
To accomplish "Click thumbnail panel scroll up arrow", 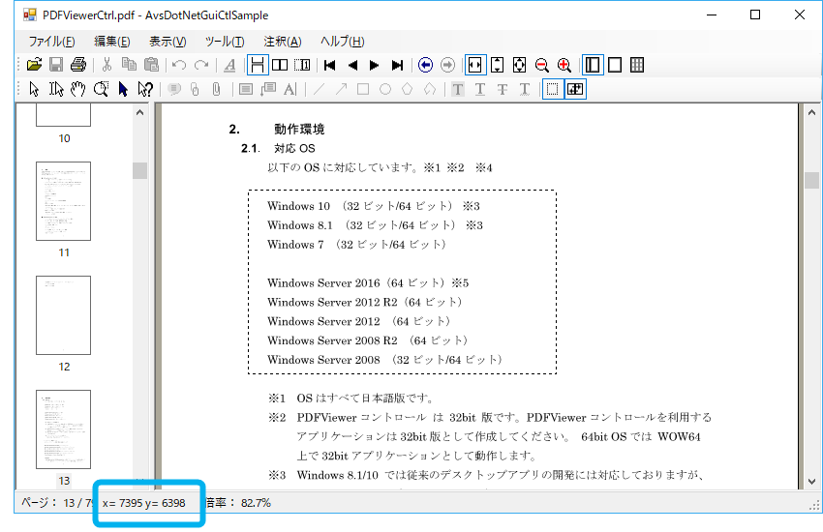I will point(139,112).
